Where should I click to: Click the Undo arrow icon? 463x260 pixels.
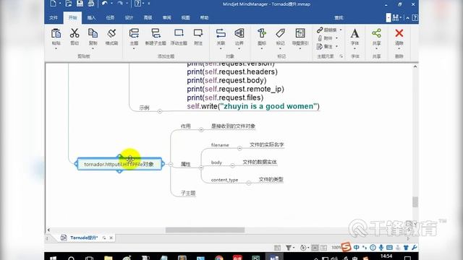(x=104, y=4)
